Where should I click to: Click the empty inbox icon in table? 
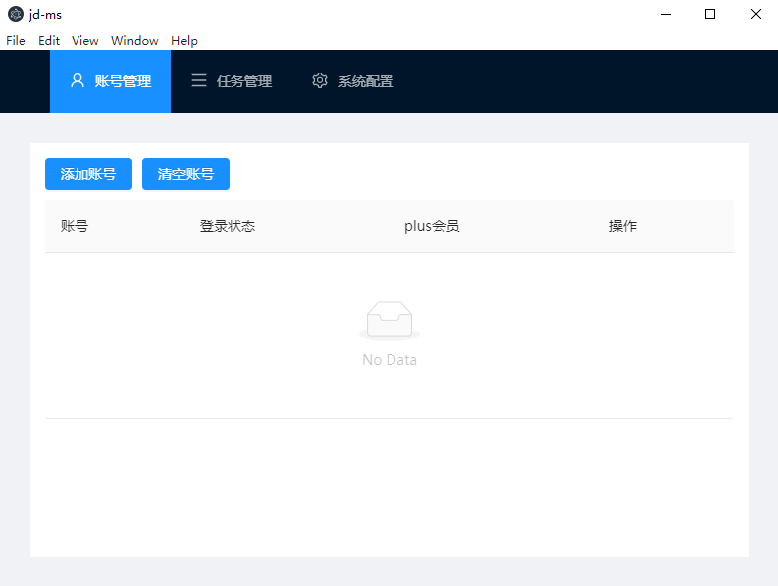(x=389, y=321)
